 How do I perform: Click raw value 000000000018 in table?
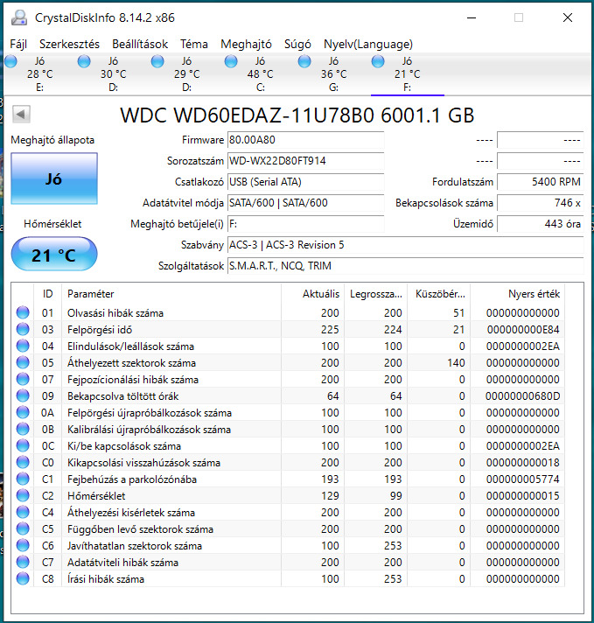[522, 463]
